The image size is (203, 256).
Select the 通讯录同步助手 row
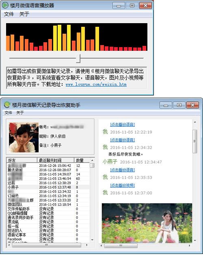48,217
